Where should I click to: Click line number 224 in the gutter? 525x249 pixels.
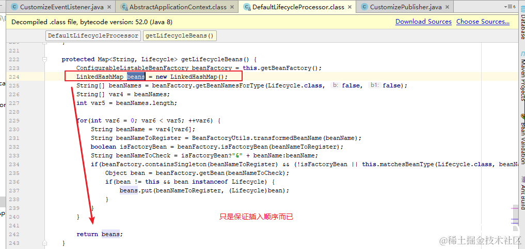click(14, 77)
